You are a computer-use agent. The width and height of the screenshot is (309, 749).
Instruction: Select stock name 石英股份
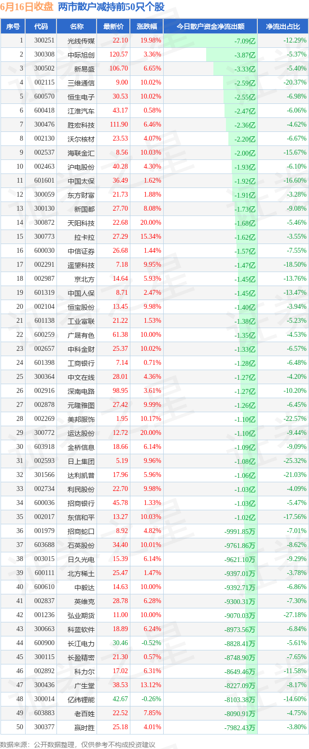[x=81, y=545]
